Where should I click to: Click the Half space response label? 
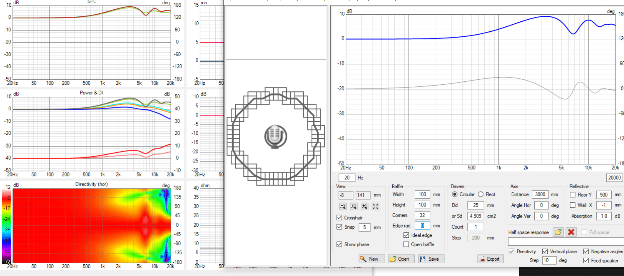(x=528, y=232)
